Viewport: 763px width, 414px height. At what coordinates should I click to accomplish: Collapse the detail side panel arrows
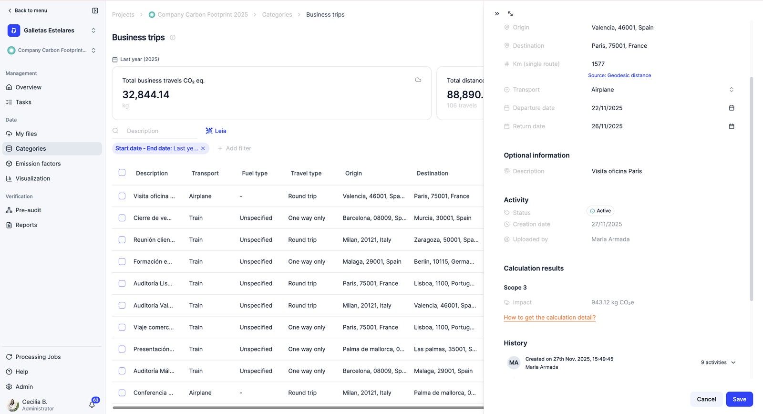point(497,14)
